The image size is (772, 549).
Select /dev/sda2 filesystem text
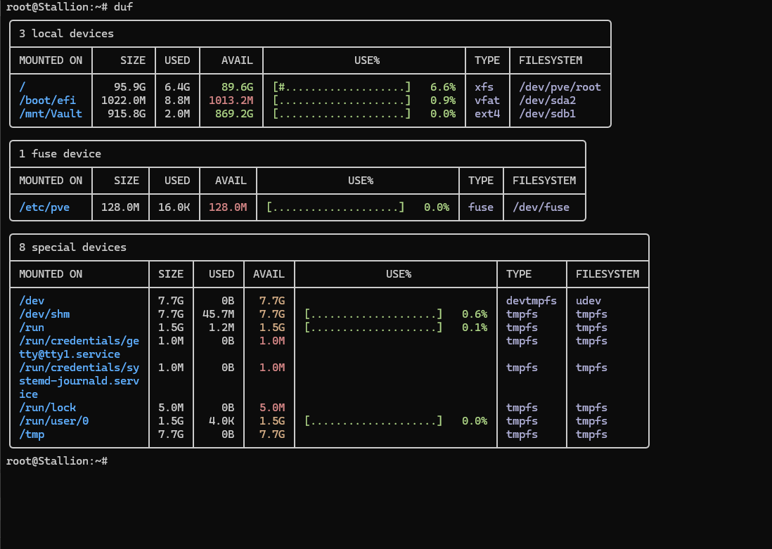tap(547, 101)
